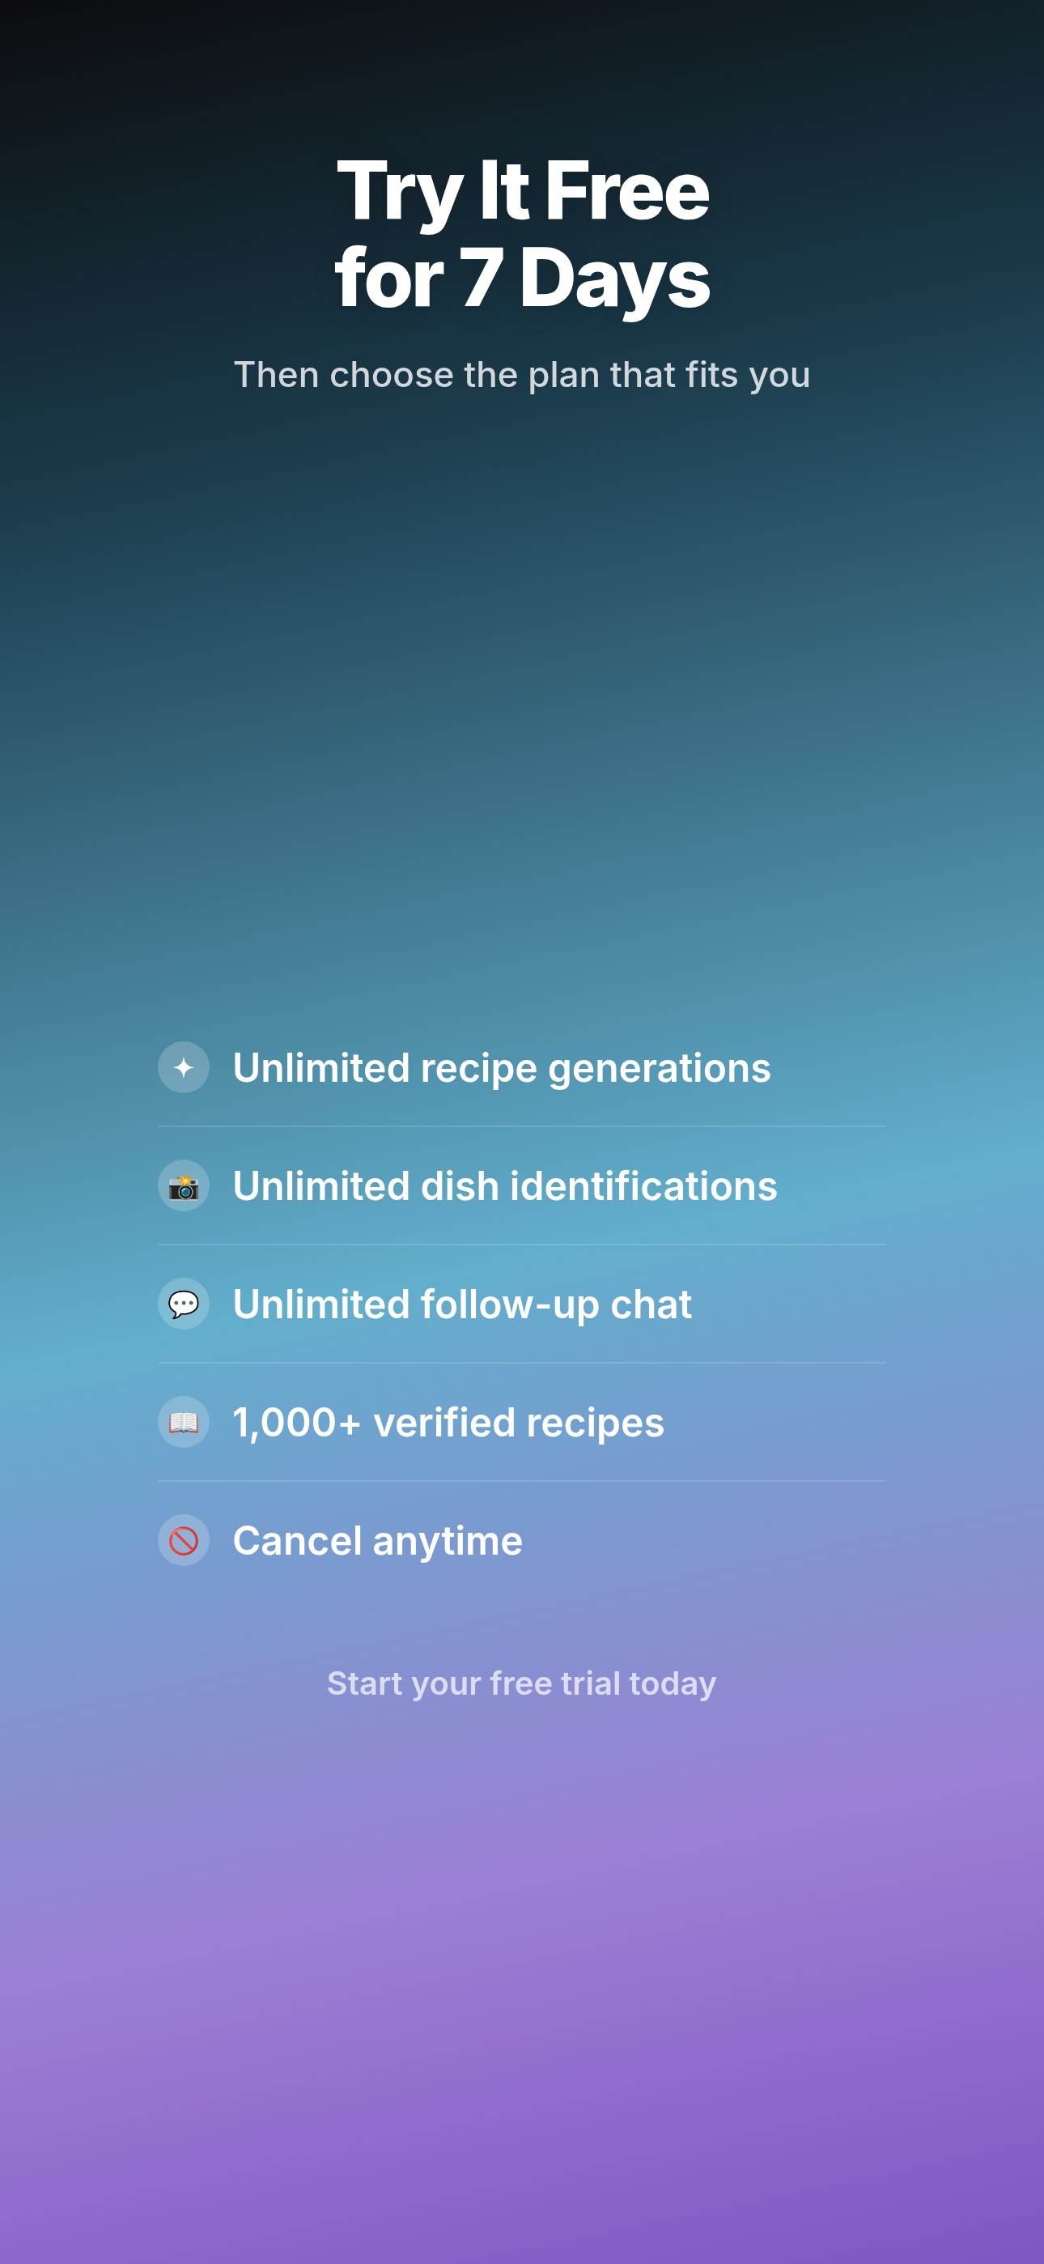This screenshot has width=1044, height=2264.
Task: Click the 'Unlimited follow-up chat' text
Action: point(462,1304)
